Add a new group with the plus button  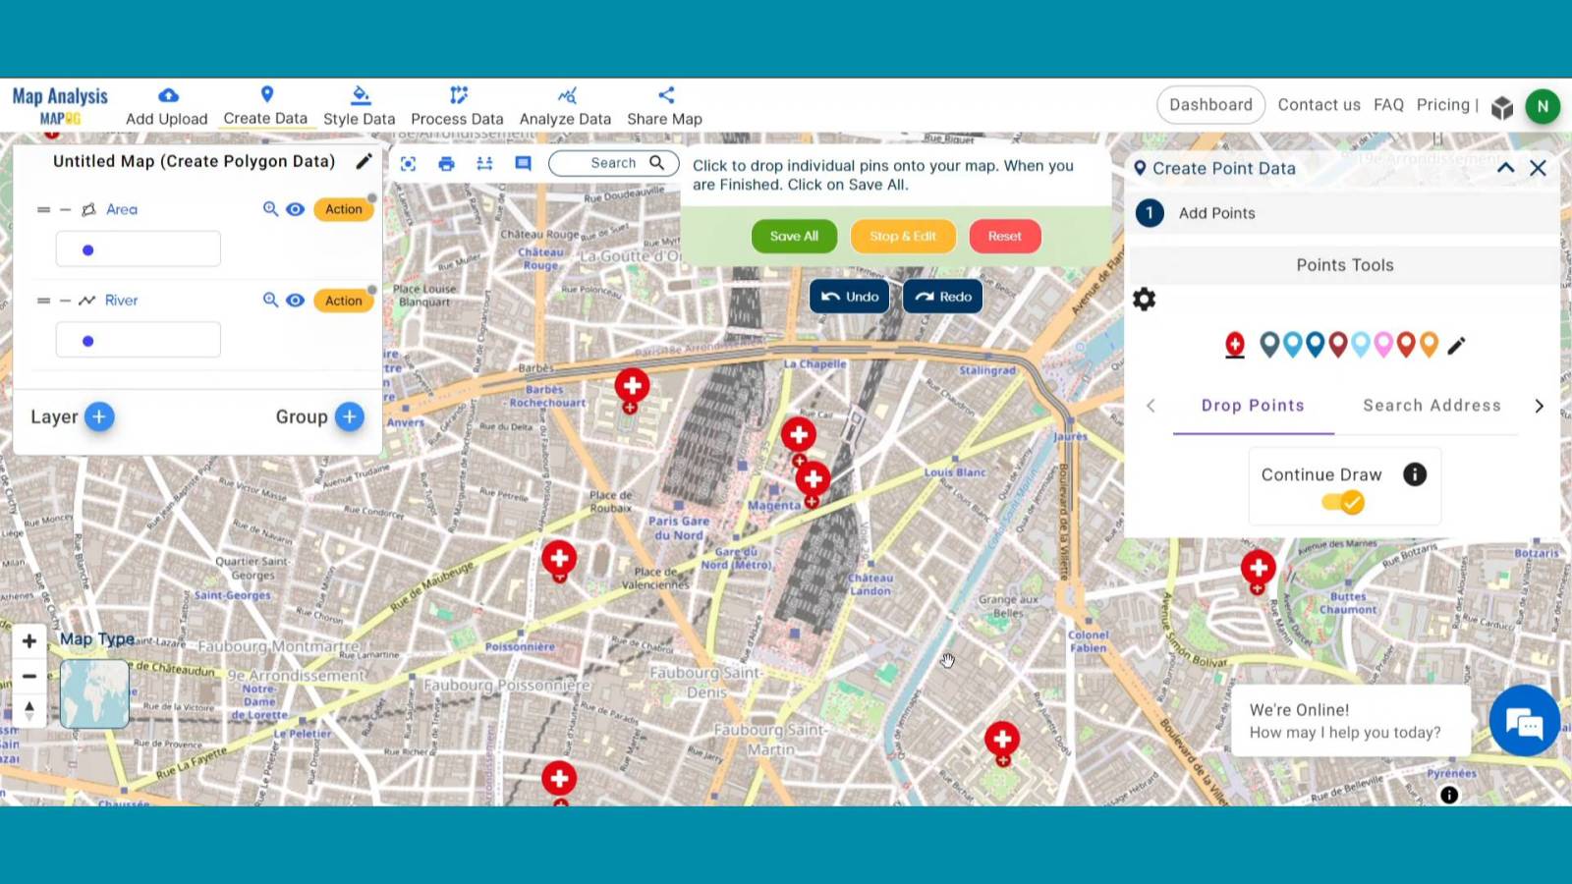[x=349, y=416]
